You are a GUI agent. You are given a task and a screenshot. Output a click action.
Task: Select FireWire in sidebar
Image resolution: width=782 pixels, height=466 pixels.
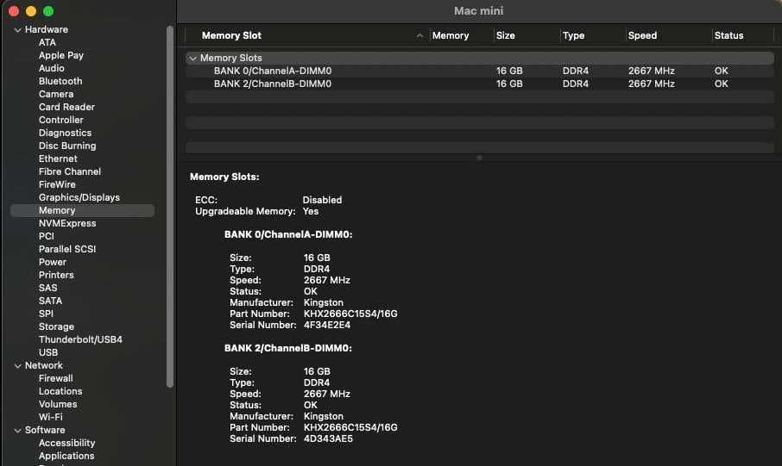pyautogui.click(x=57, y=184)
